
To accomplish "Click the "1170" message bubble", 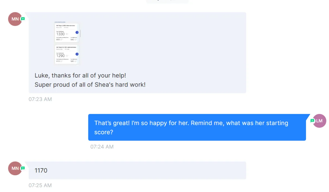I will 137,170.
